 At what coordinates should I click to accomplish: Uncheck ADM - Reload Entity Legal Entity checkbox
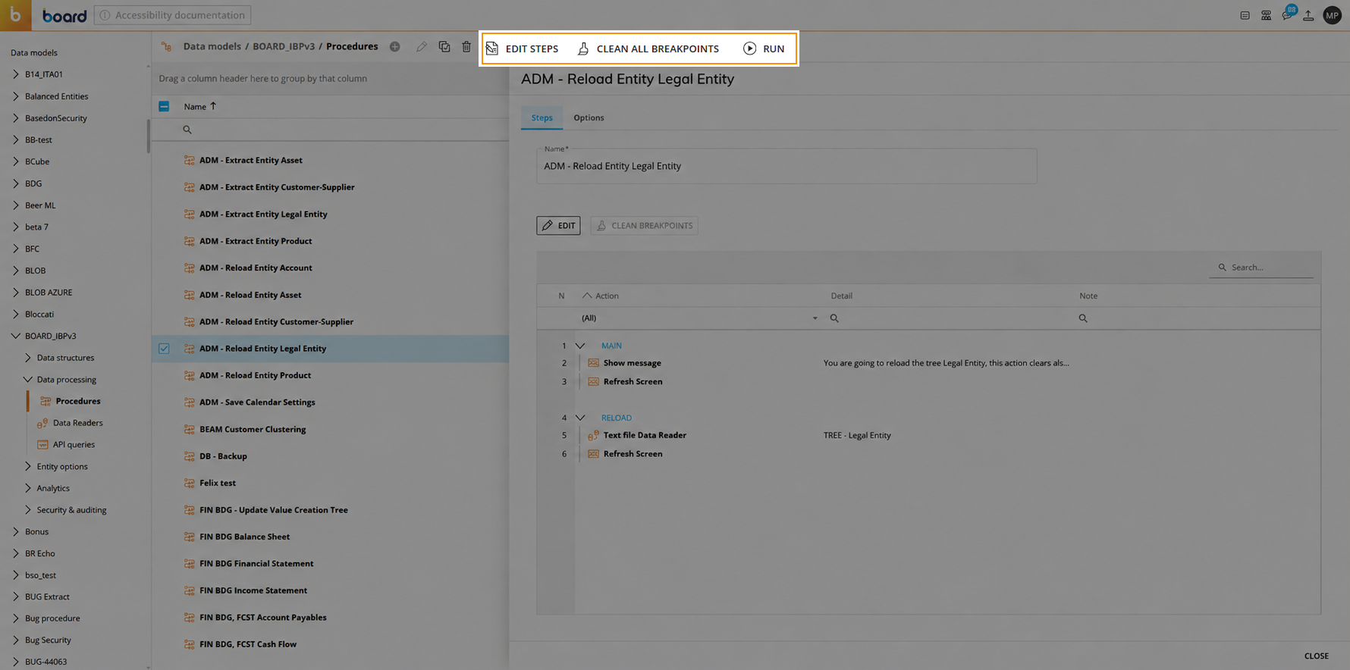[x=164, y=349]
